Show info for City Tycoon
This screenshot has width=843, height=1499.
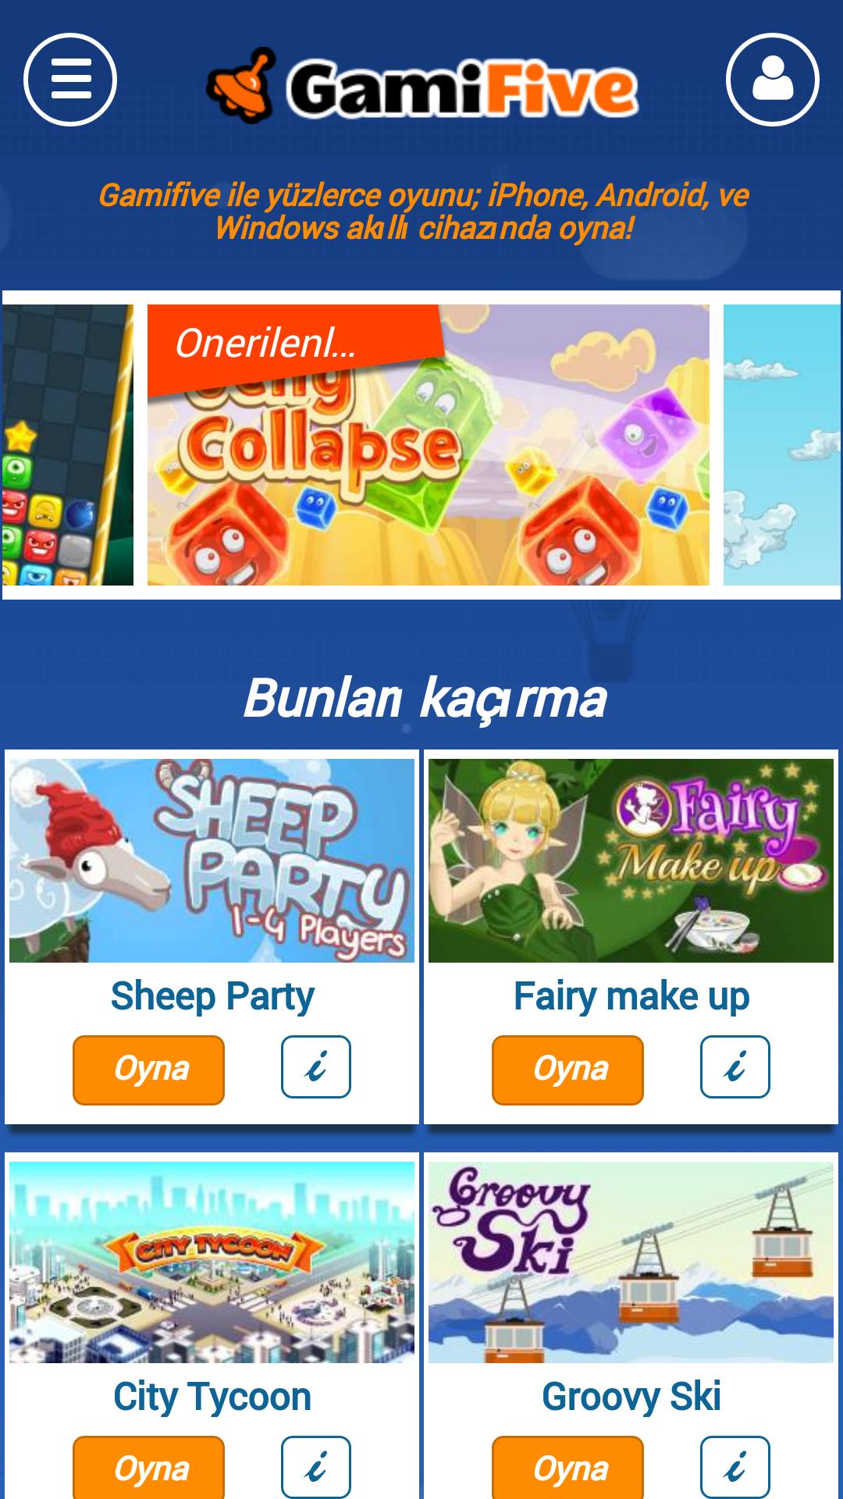[316, 1468]
